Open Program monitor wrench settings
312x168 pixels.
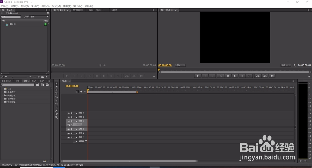click(295, 65)
